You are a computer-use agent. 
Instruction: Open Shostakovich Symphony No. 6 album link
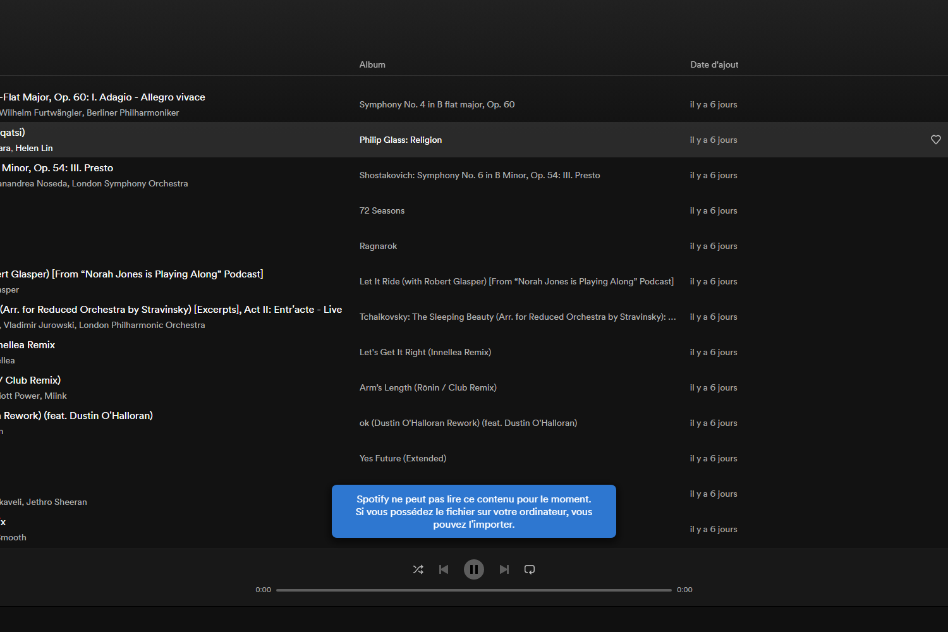coord(480,175)
